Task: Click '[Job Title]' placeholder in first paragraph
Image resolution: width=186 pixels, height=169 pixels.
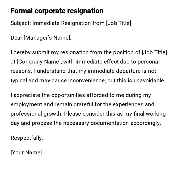Action: pos(154,52)
